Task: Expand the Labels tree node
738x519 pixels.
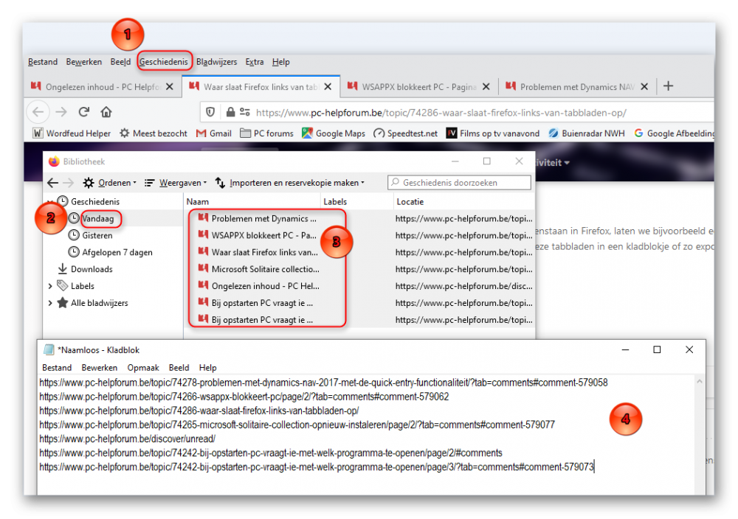Action: [x=50, y=286]
